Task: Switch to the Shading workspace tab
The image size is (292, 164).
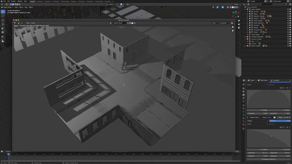Action: (73, 1)
